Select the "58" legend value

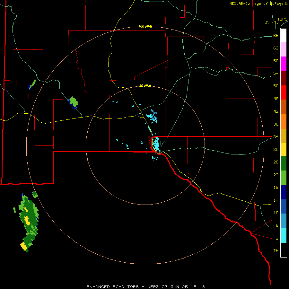(276, 61)
